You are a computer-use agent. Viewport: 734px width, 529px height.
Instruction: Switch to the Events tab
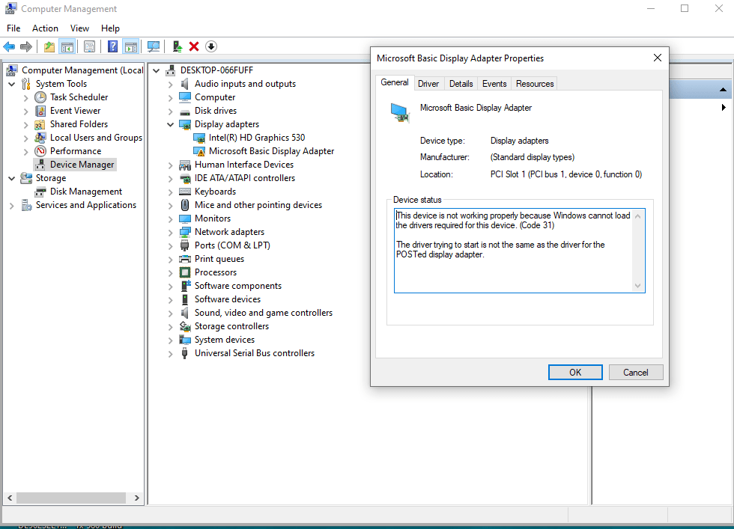(x=494, y=84)
